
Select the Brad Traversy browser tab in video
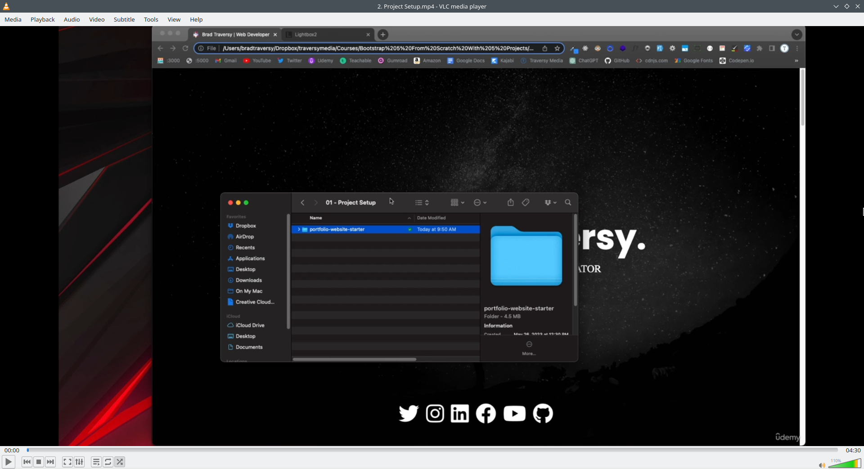click(x=234, y=35)
